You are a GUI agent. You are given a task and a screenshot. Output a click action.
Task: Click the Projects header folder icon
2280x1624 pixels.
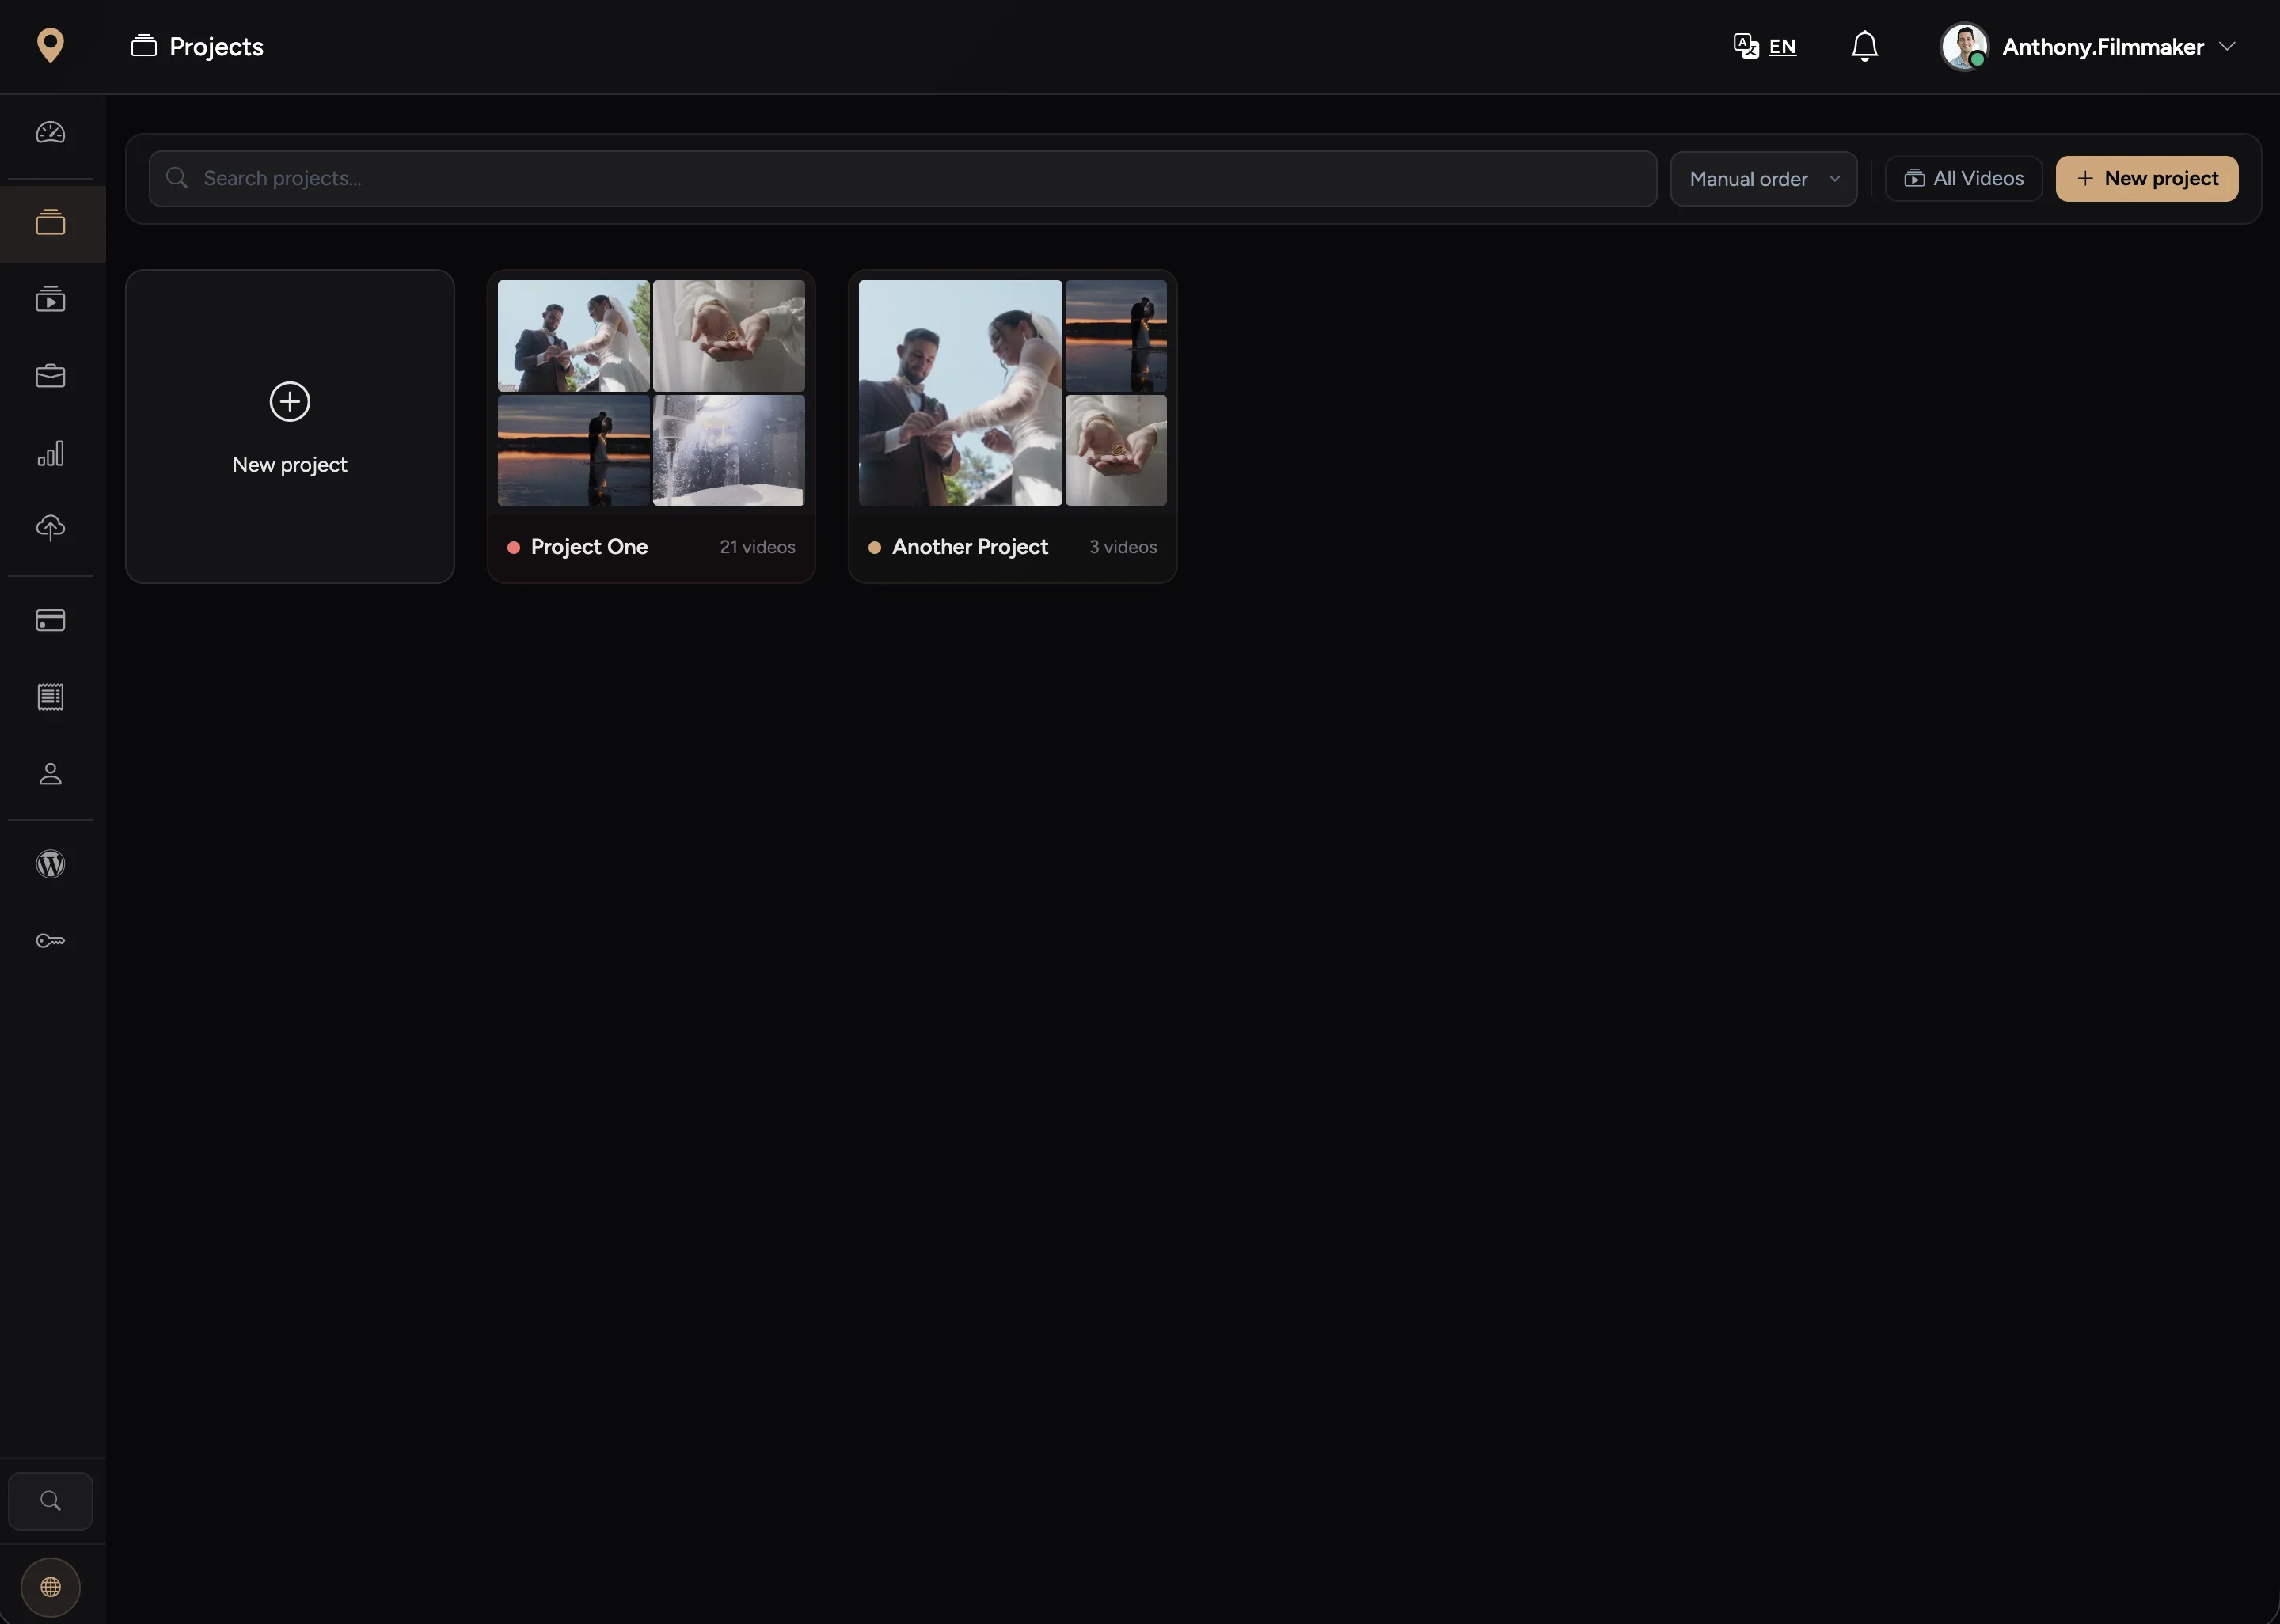(144, 46)
